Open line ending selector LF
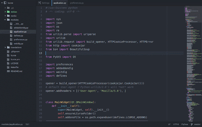Screen dimensions: 202x127 (x=169, y=124)
